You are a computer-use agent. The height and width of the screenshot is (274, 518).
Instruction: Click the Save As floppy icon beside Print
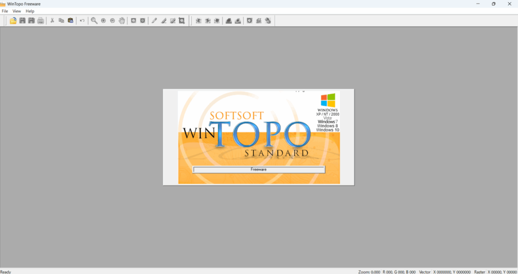[x=31, y=21]
